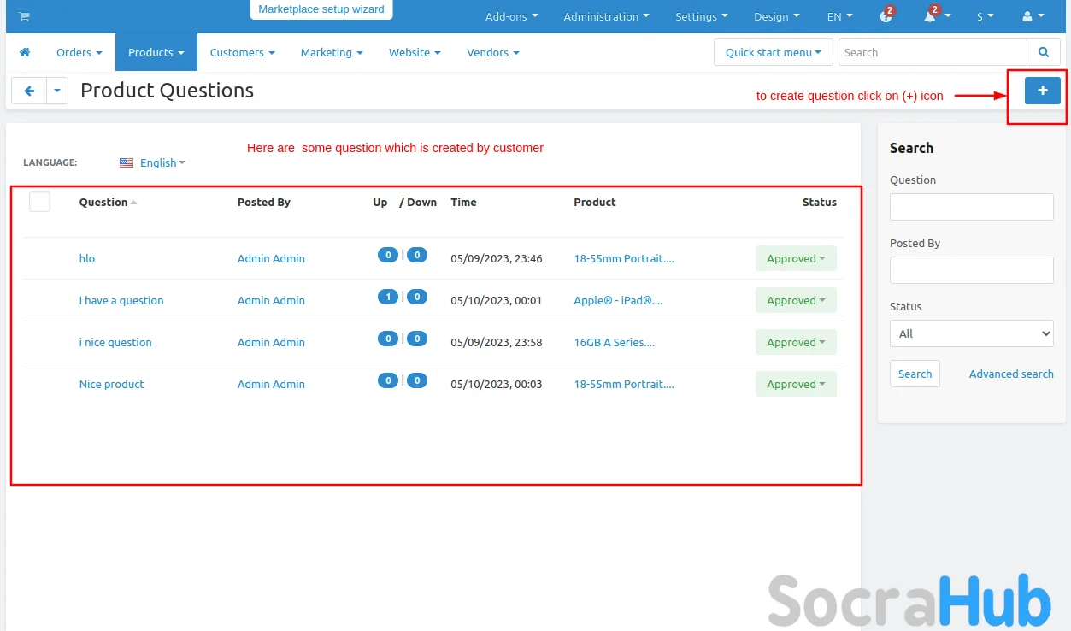The image size is (1071, 631).
Task: Click the shopping cart storefront icon
Action: 24,16
